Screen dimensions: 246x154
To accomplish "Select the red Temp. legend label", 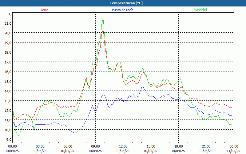I will pos(45,10).
